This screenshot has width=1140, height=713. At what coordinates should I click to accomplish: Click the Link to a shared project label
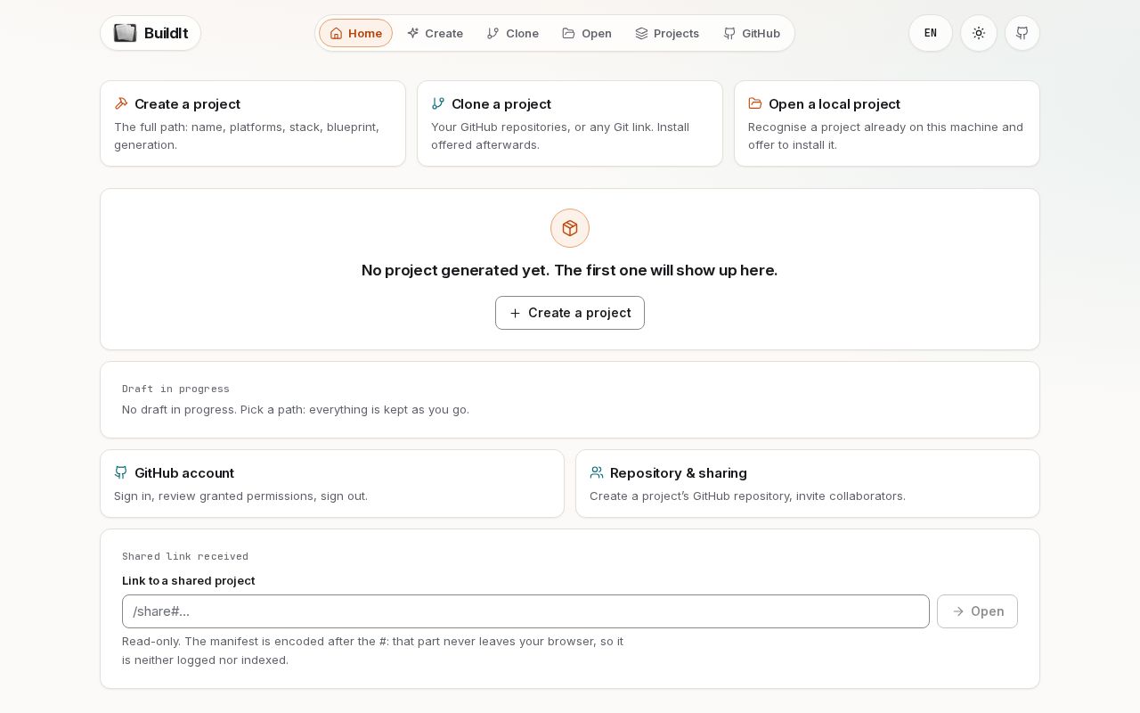[x=188, y=581]
